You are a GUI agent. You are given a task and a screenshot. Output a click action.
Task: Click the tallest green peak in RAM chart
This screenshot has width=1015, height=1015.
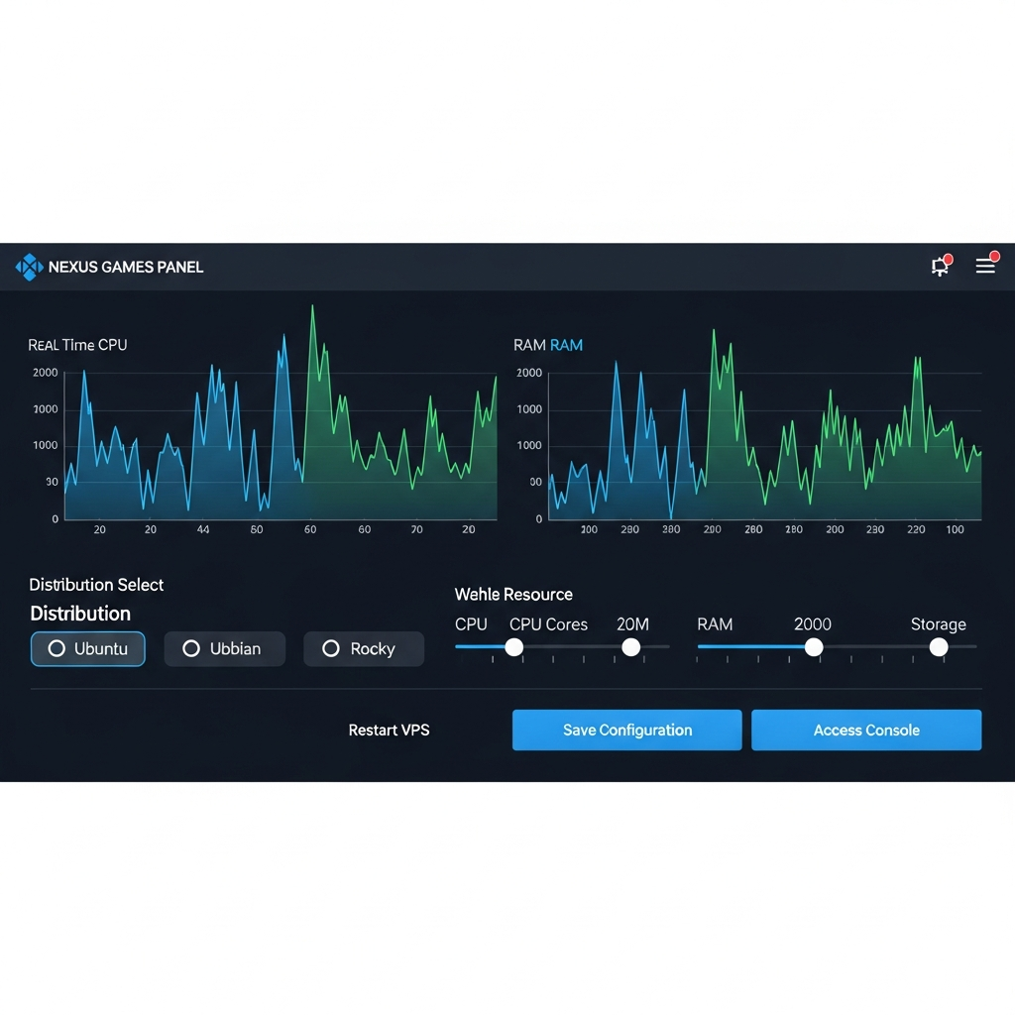click(713, 332)
